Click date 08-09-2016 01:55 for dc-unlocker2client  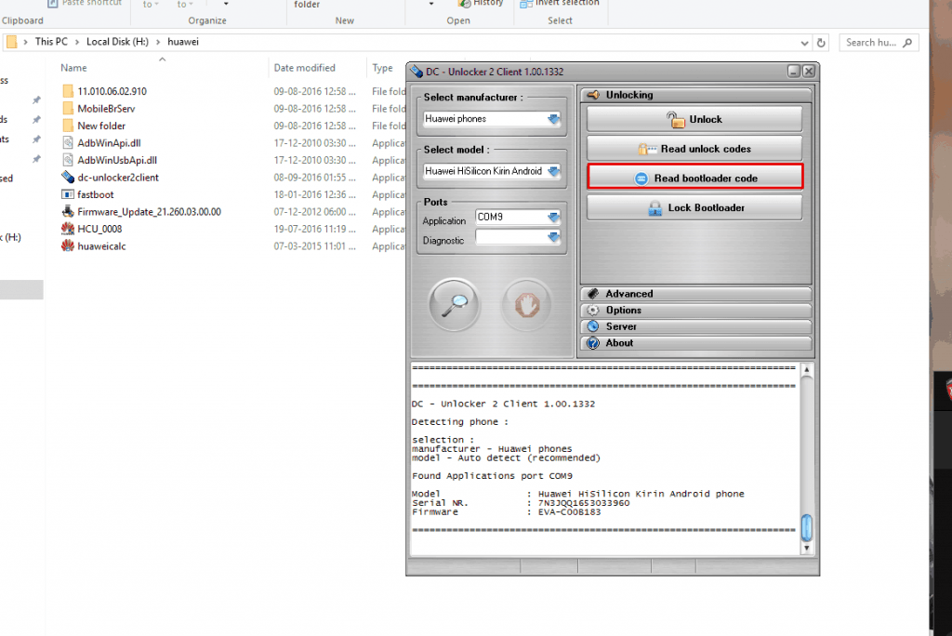(314, 178)
